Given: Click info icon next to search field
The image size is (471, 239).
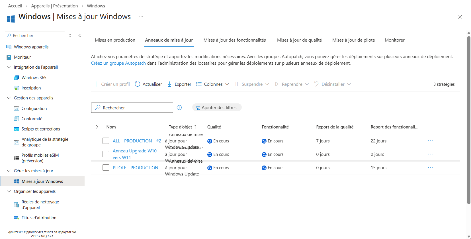Looking at the screenshot, I should pyautogui.click(x=179, y=108).
